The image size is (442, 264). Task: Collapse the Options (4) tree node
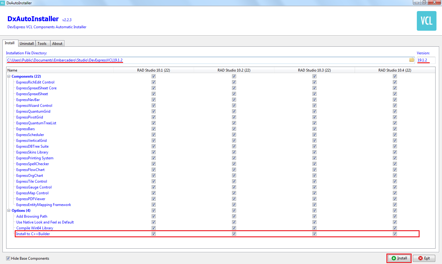[9, 211]
